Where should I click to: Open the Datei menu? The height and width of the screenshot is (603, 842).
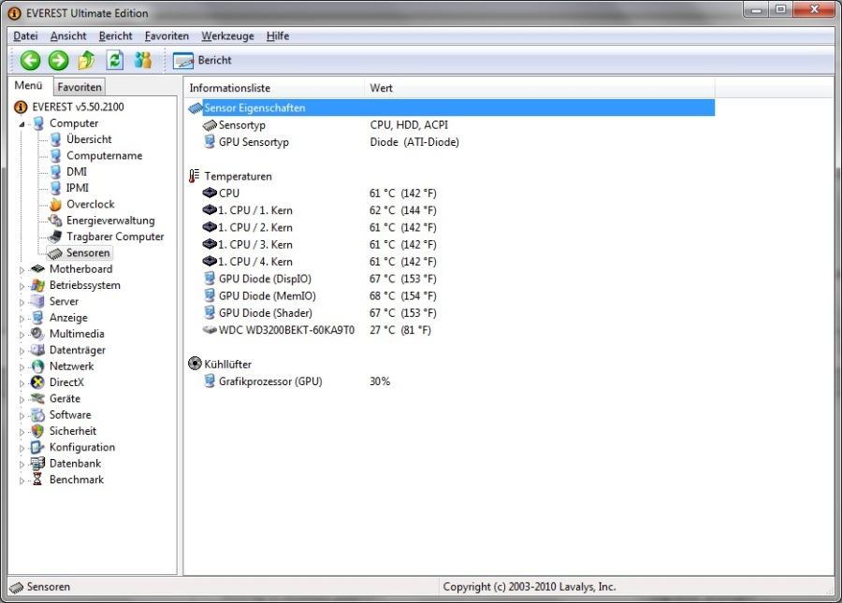tap(25, 36)
